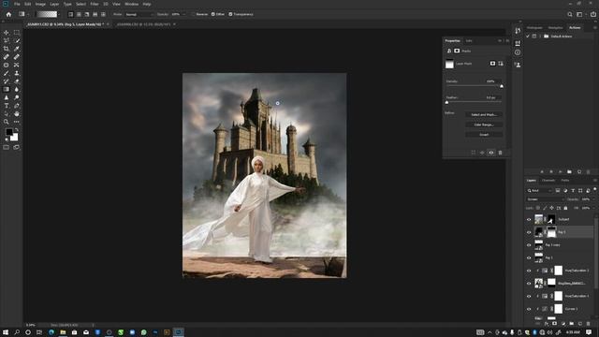Click the Color Range button
599x337 pixels.
484,125
